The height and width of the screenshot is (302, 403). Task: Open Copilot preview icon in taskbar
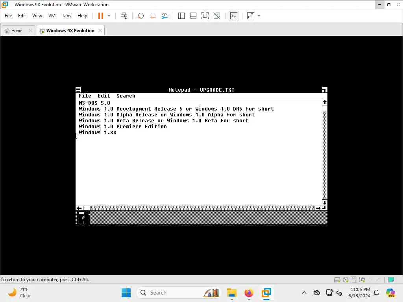(x=390, y=293)
